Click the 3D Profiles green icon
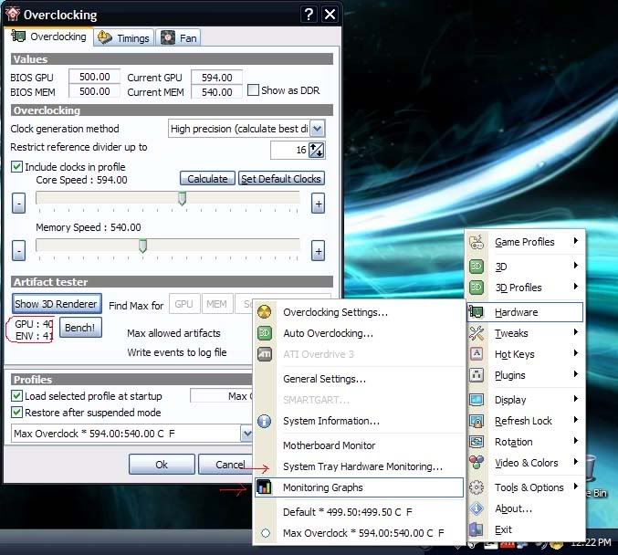Image resolution: width=618 pixels, height=555 pixels. [x=477, y=288]
